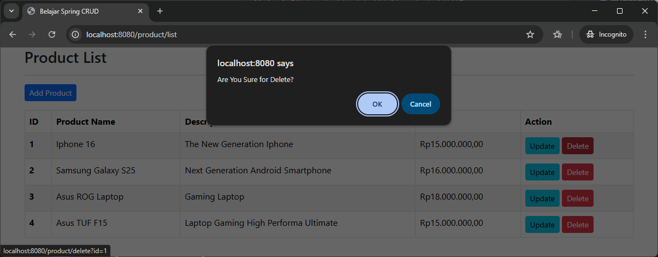Click the Add Product button
Image resolution: width=658 pixels, height=257 pixels.
[50, 93]
